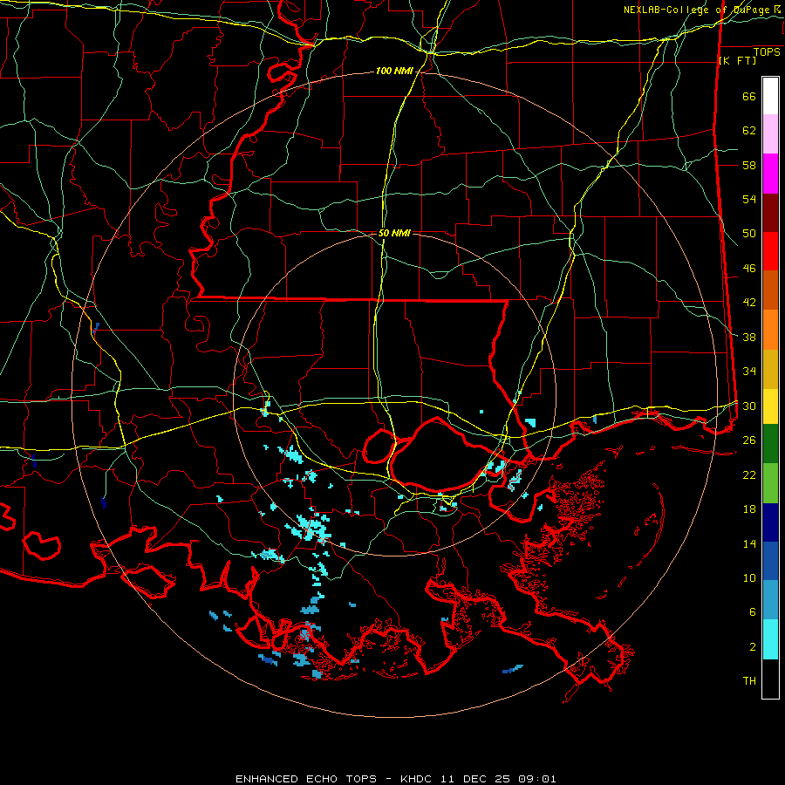Viewport: 785px width, 785px height.
Task: Click the legend value label '54'
Action: pos(749,199)
